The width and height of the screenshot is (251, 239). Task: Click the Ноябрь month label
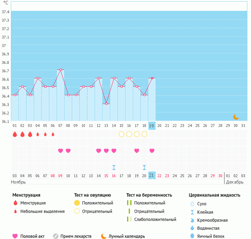click(x=18, y=182)
